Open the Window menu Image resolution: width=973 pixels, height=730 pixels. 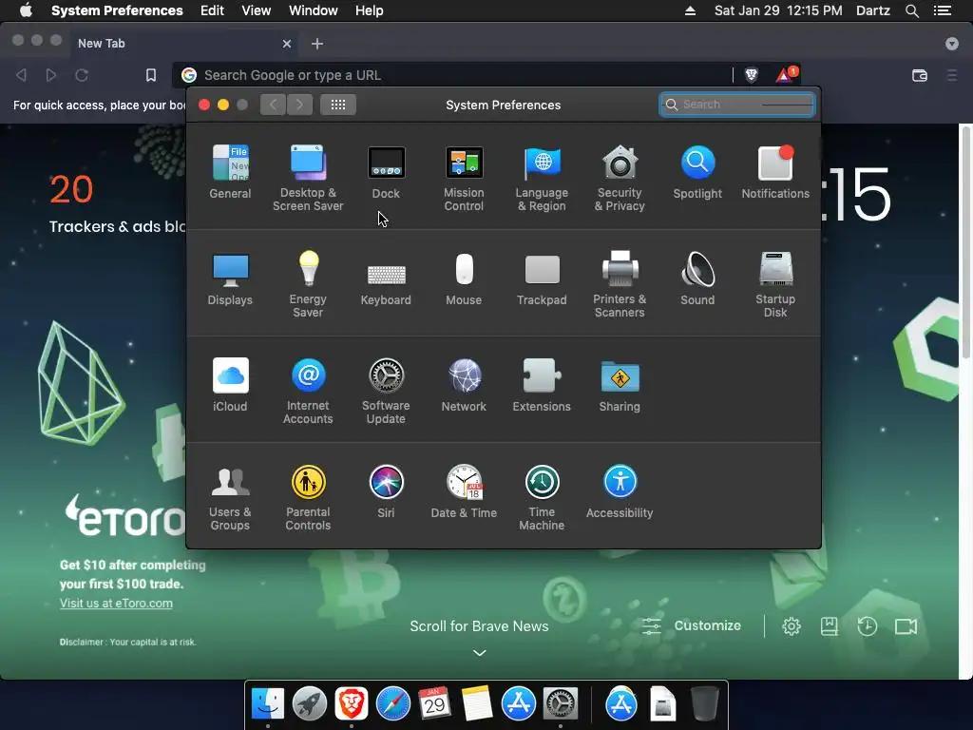pos(314,10)
